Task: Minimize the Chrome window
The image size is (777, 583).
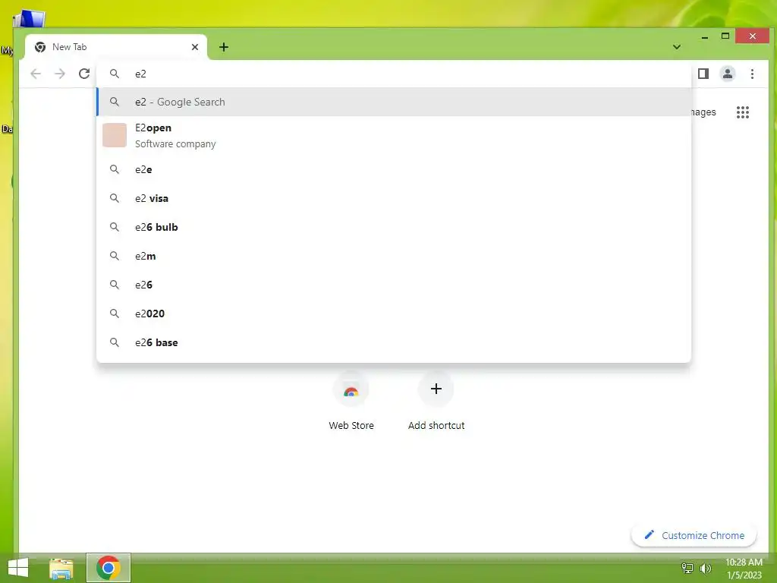Action: (705, 36)
